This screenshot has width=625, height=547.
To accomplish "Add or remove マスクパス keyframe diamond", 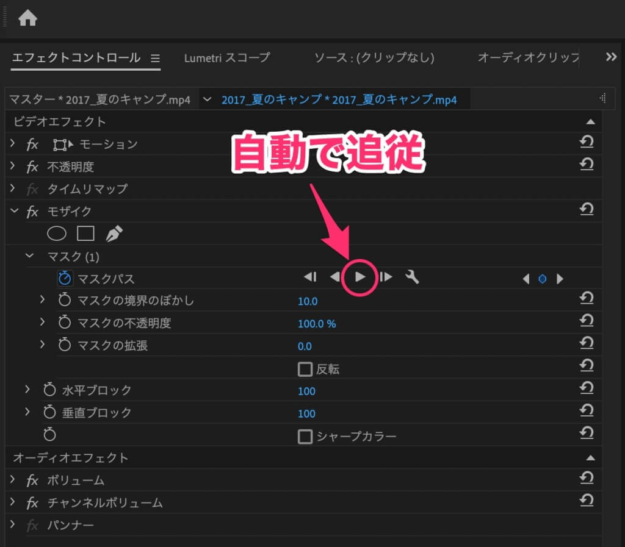I will coord(542,279).
